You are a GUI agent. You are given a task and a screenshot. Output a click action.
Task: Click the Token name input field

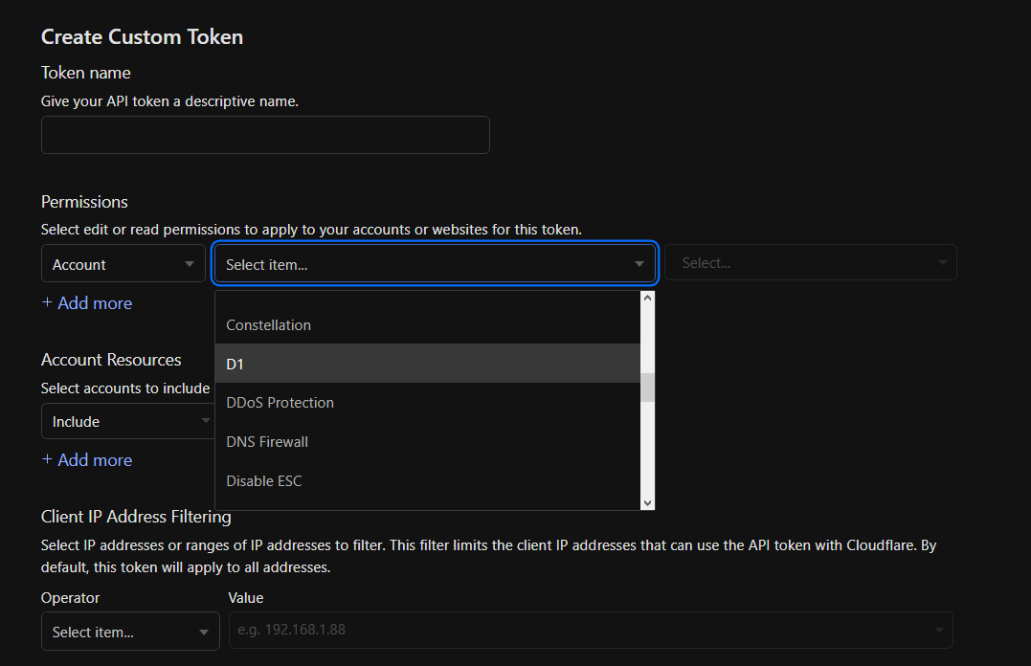click(265, 135)
